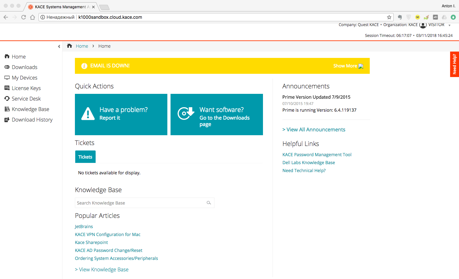Viewport: 459px width, 279px height.
Task: Open KACE AD Password Change/Reset article
Action: [x=109, y=250]
